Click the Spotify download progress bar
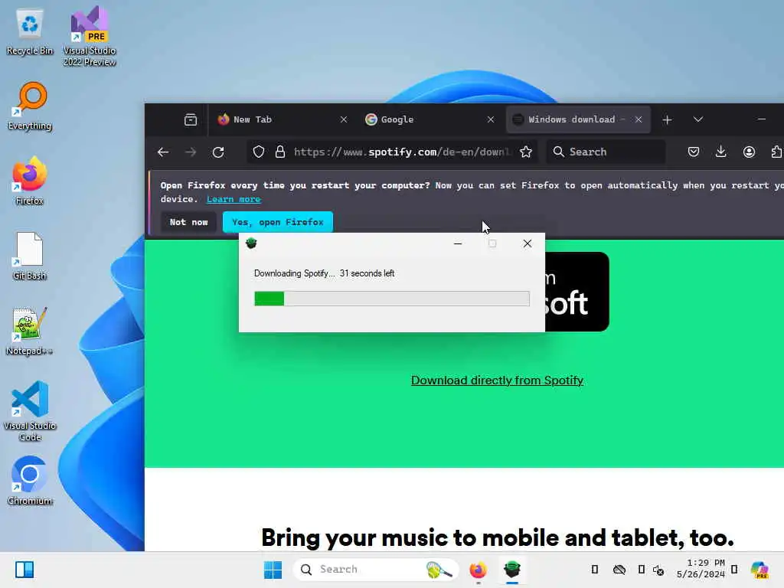 point(391,299)
